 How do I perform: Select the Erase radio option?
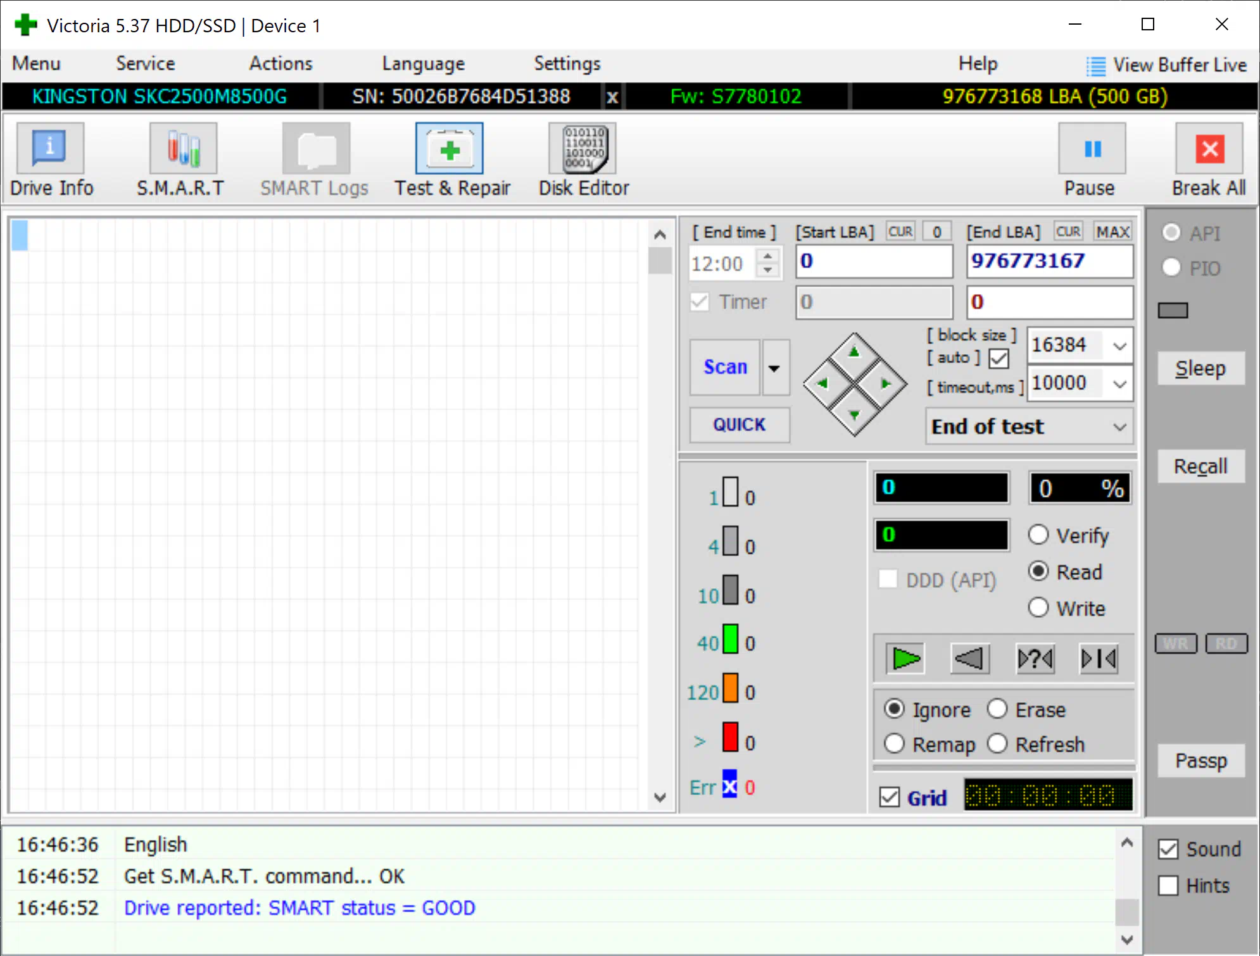click(x=997, y=709)
